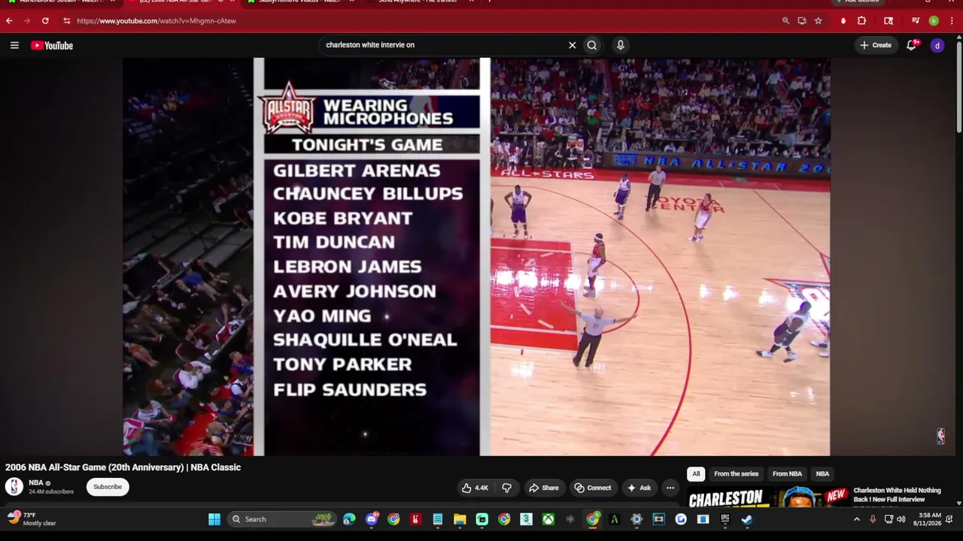Screen dimensions: 963x541
Task: Go back in the browser
Action: [x=9, y=21]
